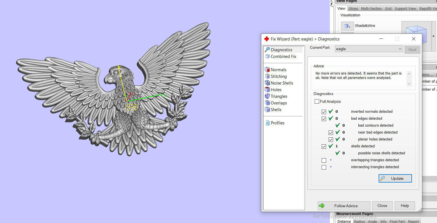Switch to the View tab
The width and height of the screenshot is (437, 223).
point(341,9)
